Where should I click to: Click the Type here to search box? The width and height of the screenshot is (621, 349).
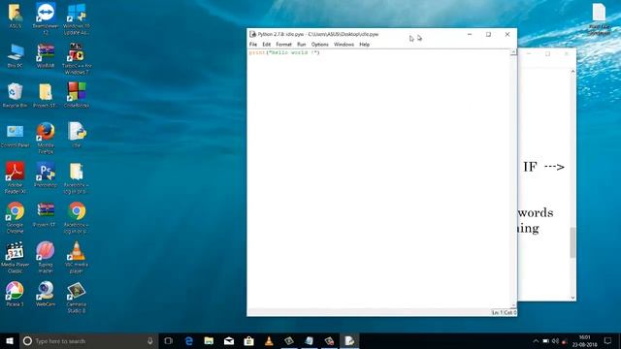click(88, 340)
